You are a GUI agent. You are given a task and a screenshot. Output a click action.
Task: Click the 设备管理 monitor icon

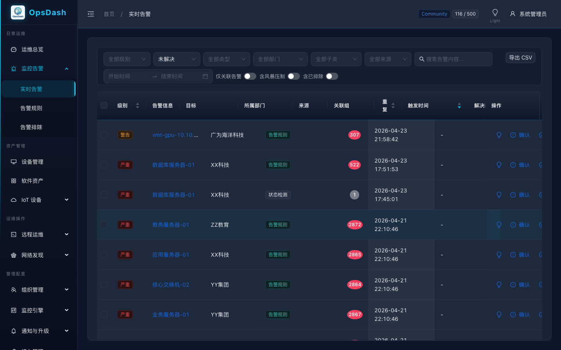click(14, 162)
